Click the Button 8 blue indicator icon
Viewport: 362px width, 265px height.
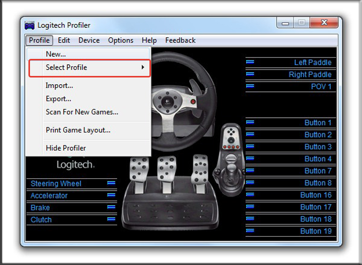(x=250, y=182)
